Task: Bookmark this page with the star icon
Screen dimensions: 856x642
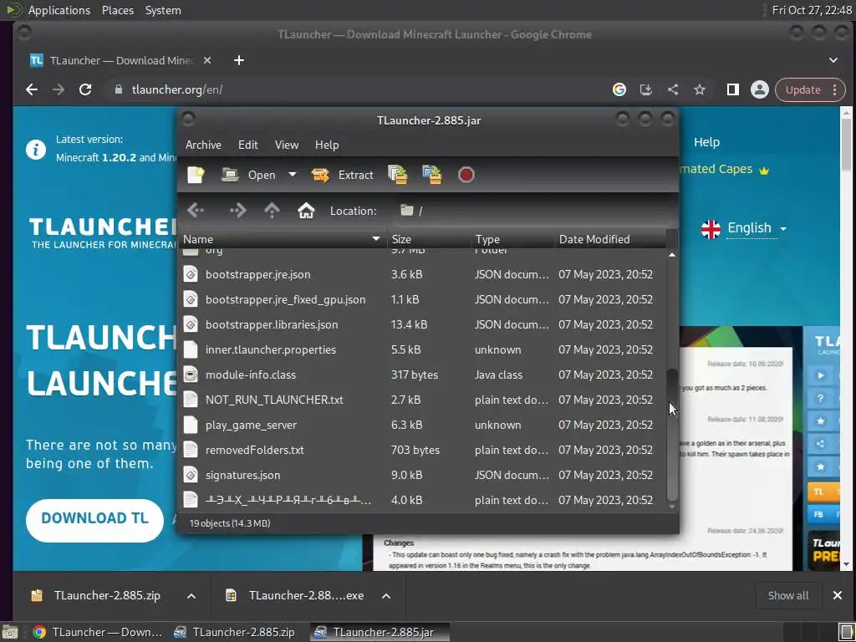Action: [700, 89]
